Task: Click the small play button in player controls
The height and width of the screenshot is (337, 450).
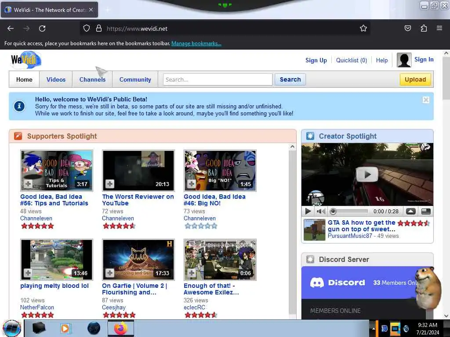Action: click(x=308, y=212)
